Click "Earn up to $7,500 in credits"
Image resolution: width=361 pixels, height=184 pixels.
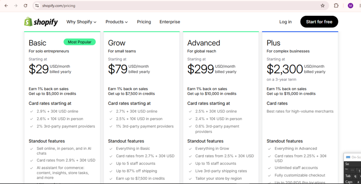pos(140,178)
